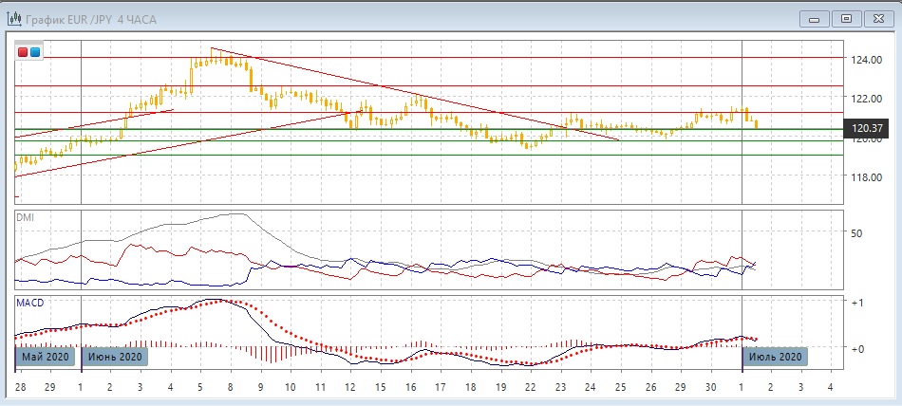
Task: Click the Июнь 2020 month marker
Action: pyautogui.click(x=114, y=357)
